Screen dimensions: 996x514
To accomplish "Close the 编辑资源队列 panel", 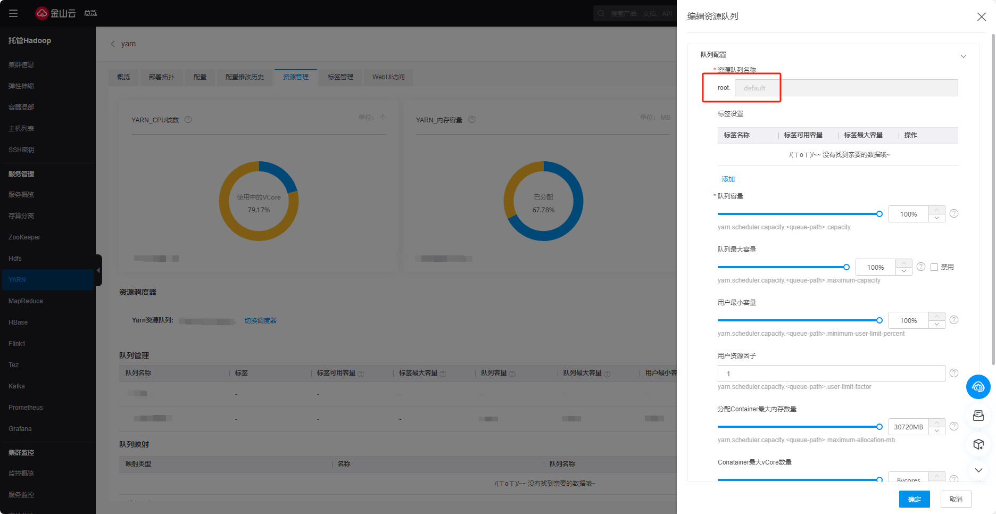I will click(982, 17).
